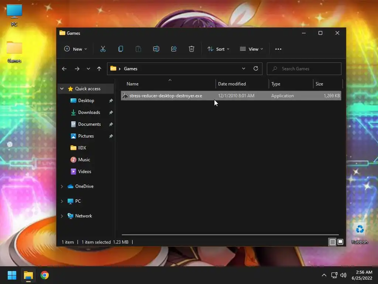Click the Copy icon in toolbar
Image resolution: width=378 pixels, height=284 pixels.
(121, 49)
